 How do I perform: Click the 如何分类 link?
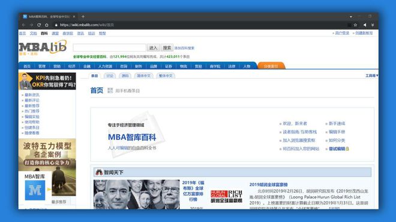point(337,141)
